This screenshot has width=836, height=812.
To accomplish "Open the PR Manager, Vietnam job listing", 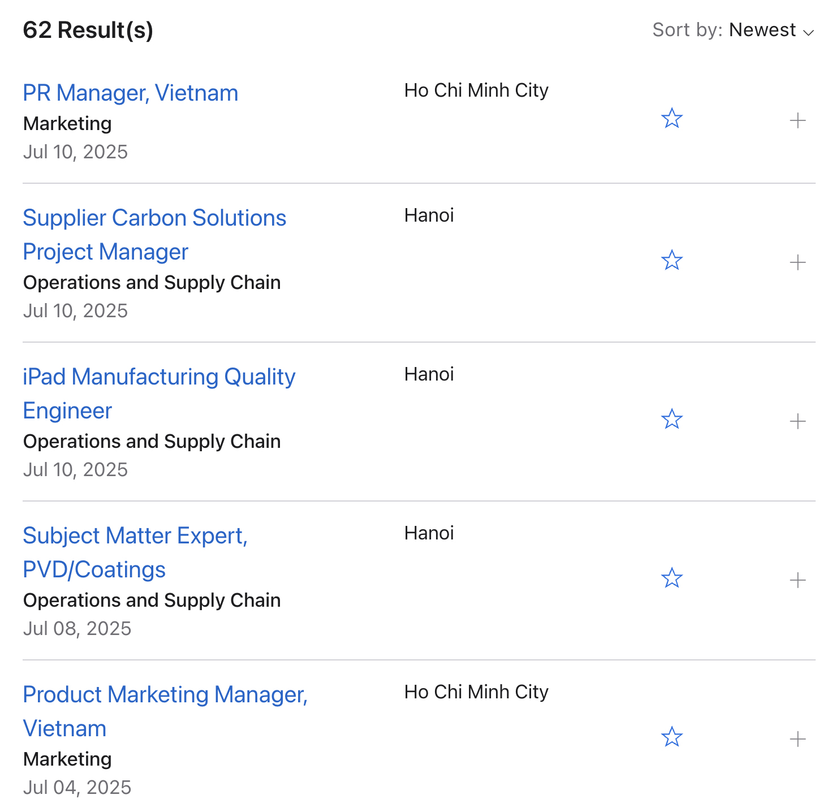I will click(x=131, y=93).
